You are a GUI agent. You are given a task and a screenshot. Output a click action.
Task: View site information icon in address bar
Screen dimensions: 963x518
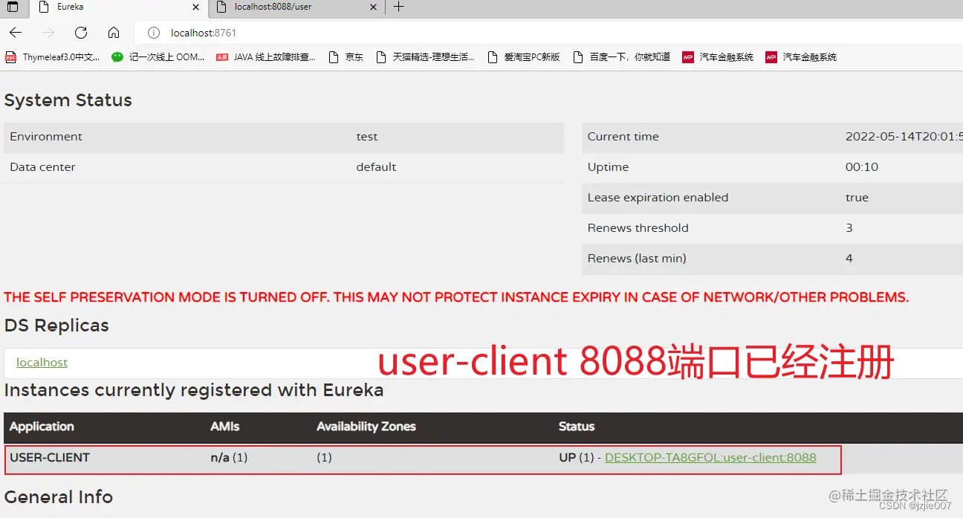pyautogui.click(x=154, y=33)
